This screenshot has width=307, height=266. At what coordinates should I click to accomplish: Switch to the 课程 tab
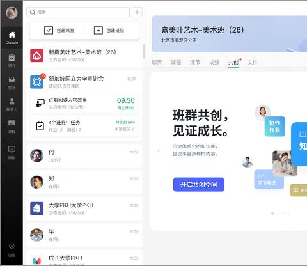click(176, 62)
